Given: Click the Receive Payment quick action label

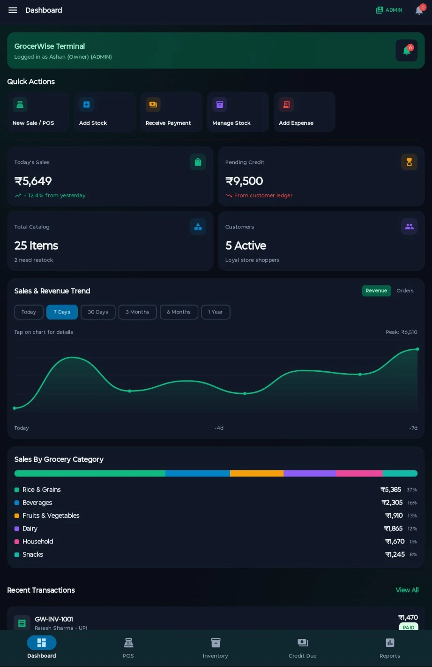Looking at the screenshot, I should click(x=168, y=123).
